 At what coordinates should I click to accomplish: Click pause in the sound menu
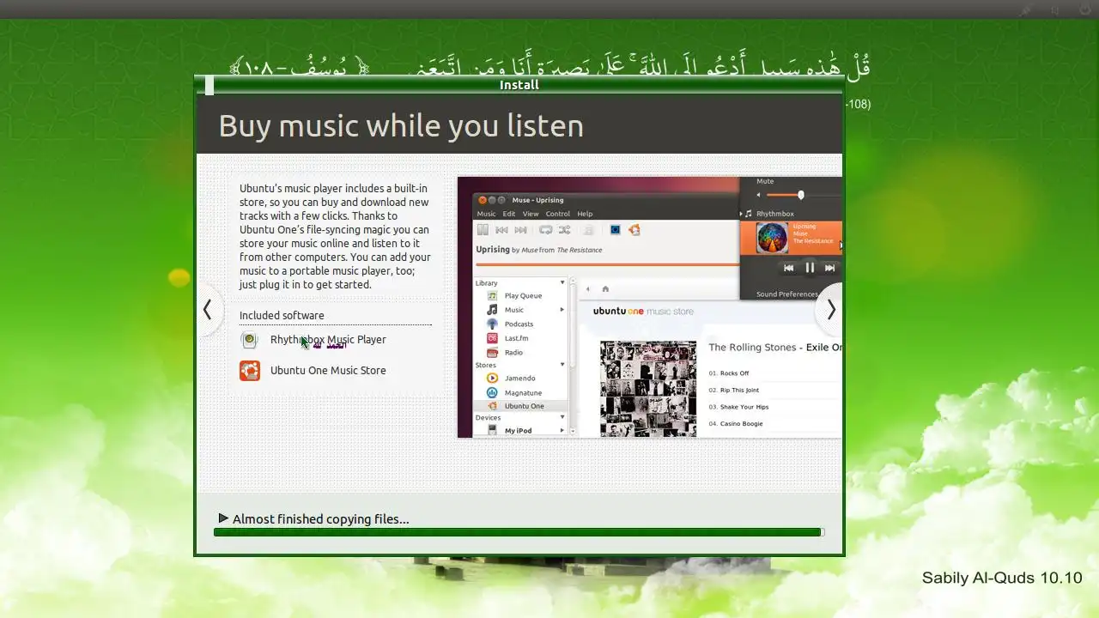pyautogui.click(x=809, y=268)
